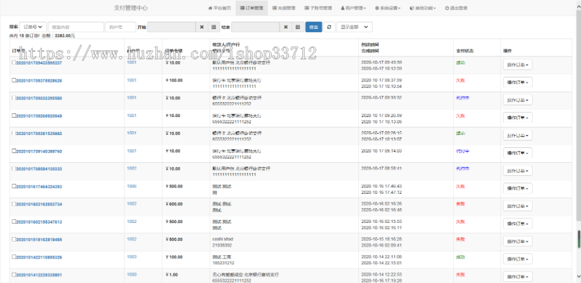Image resolution: width=581 pixels, height=283 pixels.
Task: Open the 显示全部 filter dropdown
Action: tap(354, 27)
